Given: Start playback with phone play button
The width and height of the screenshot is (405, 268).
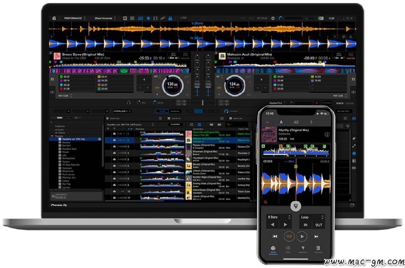Looking at the screenshot, I should pyautogui.click(x=302, y=236).
